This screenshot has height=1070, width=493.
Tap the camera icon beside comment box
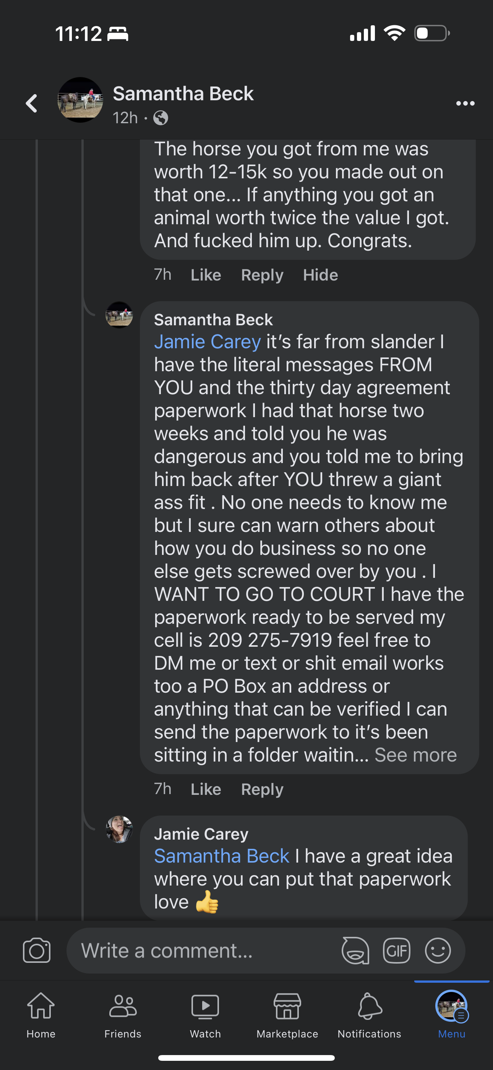pos(37,950)
